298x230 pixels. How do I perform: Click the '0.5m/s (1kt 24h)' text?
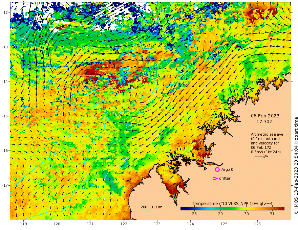266,152
